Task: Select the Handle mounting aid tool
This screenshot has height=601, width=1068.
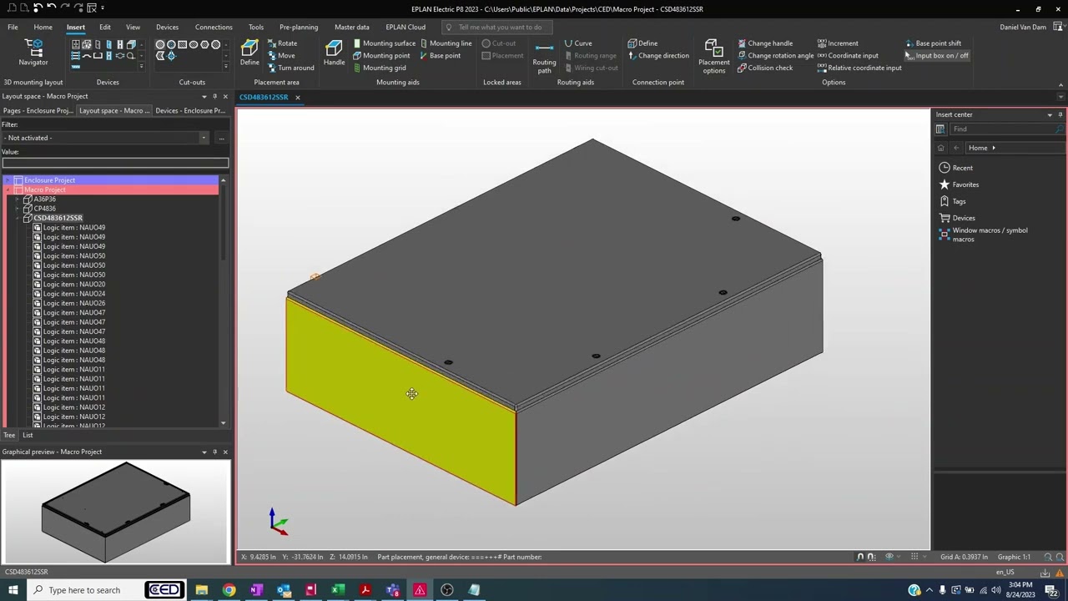Action: pos(334,52)
